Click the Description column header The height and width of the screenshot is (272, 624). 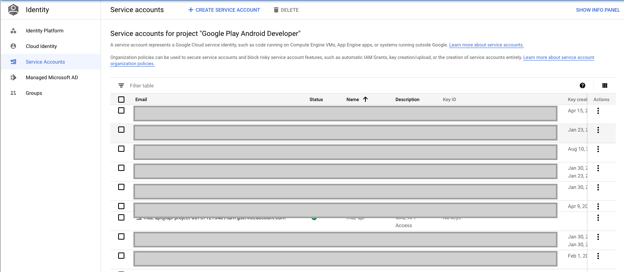tap(407, 100)
